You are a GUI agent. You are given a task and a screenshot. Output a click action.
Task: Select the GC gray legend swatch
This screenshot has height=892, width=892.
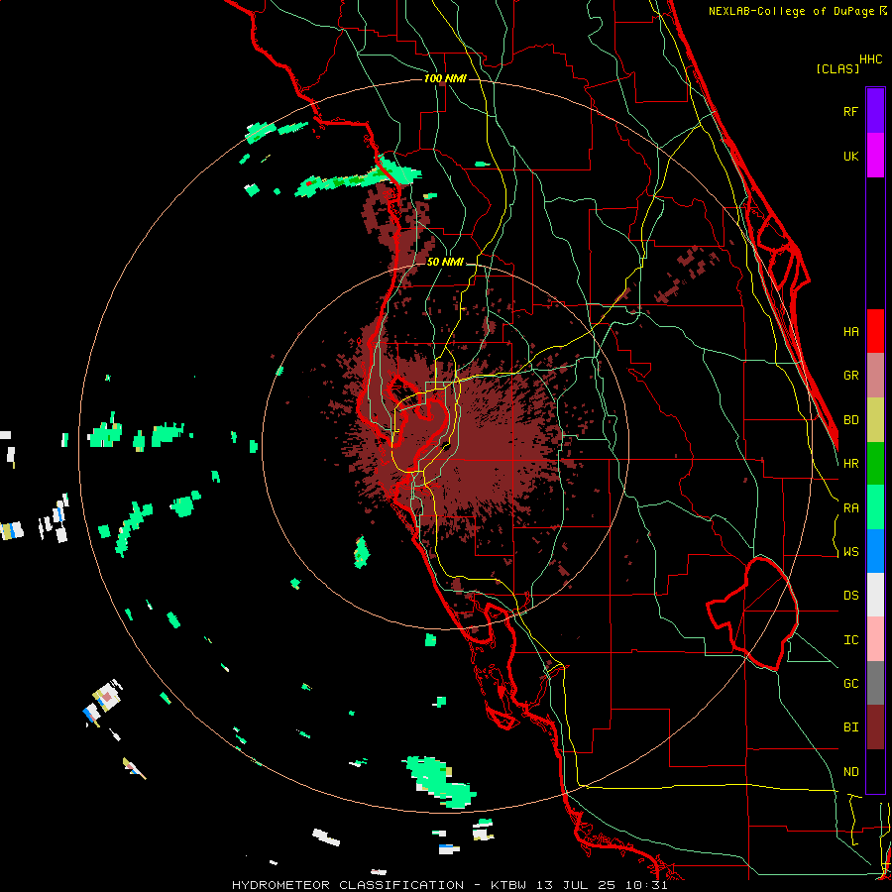(875, 683)
